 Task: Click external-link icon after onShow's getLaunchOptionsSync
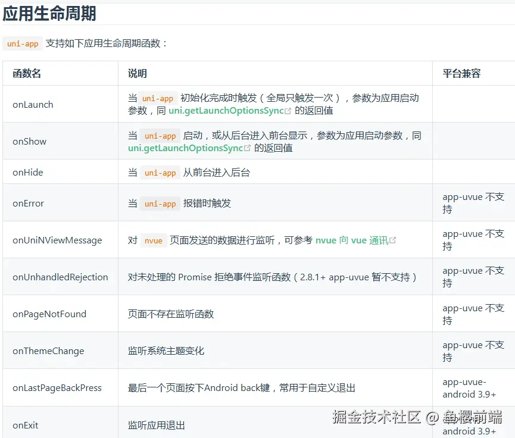coord(247,148)
